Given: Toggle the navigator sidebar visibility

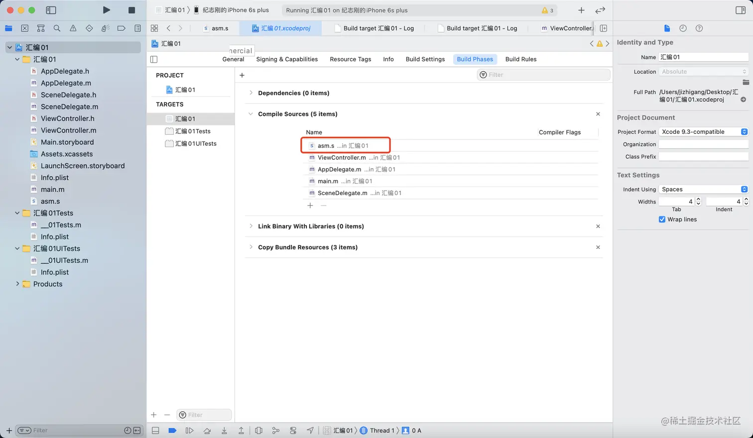Looking at the screenshot, I should pyautogui.click(x=51, y=10).
